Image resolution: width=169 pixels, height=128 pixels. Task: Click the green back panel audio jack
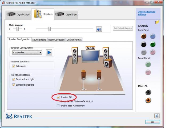(x=153, y=44)
